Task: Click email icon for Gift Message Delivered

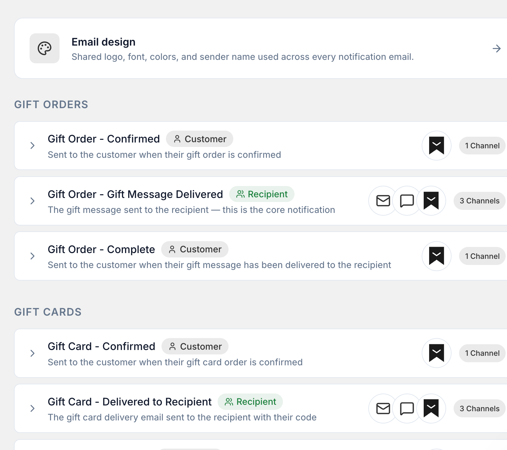Action: click(383, 201)
